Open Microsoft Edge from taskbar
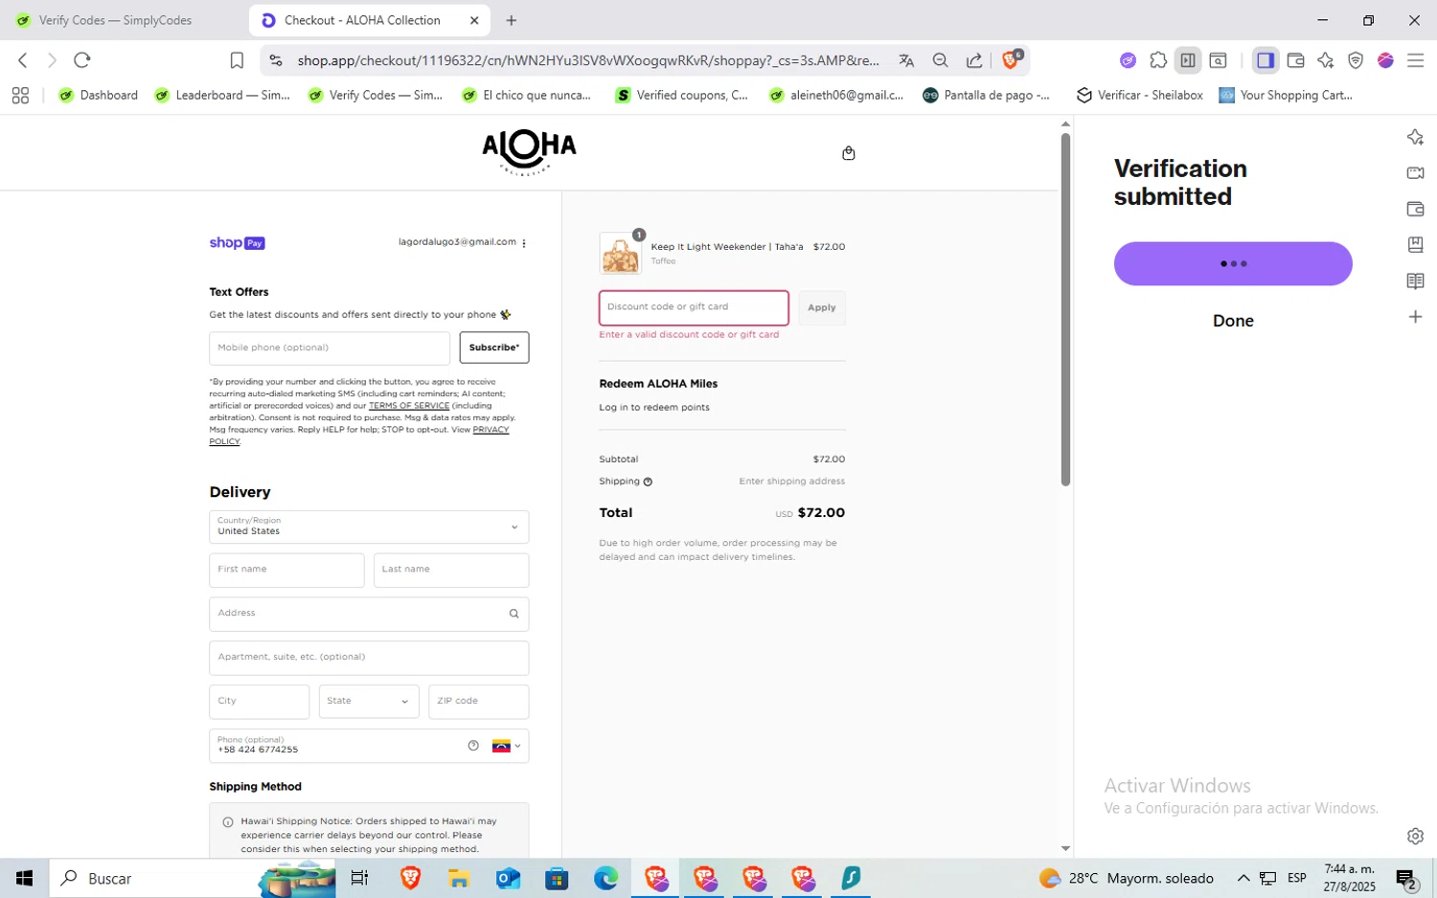The image size is (1437, 898). pos(605,878)
